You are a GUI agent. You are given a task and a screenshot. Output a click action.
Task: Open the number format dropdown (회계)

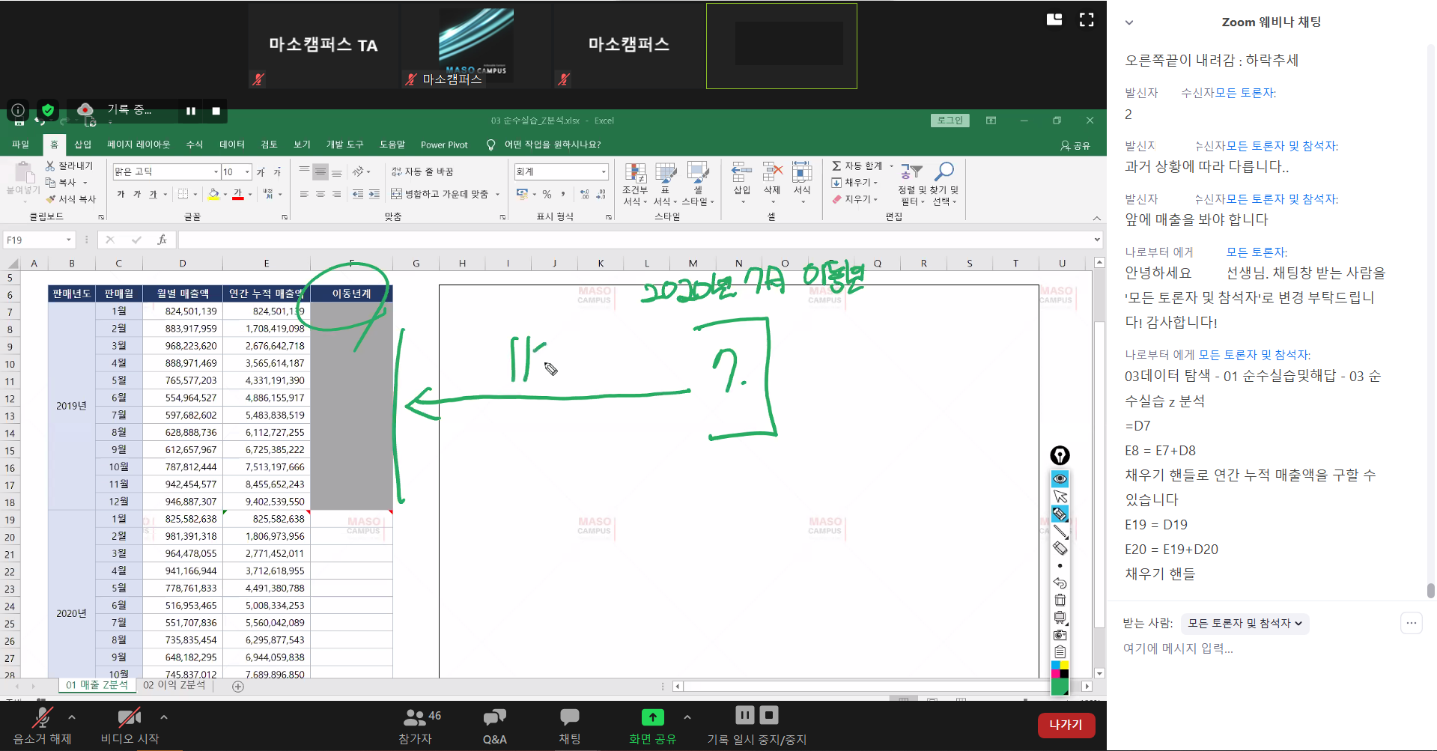[x=604, y=172]
